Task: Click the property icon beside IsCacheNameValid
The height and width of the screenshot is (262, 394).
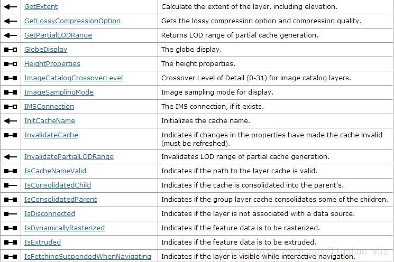Action: (11, 171)
